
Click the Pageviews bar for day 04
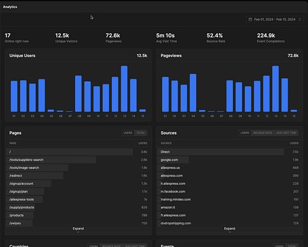193,93
